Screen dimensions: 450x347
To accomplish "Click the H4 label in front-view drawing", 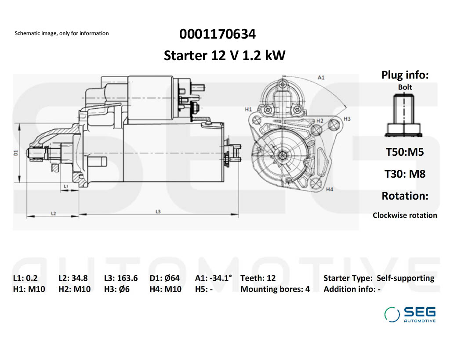I will tap(330, 189).
